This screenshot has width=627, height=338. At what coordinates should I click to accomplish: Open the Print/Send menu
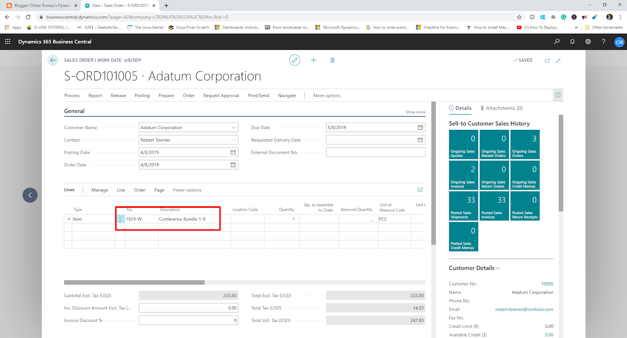click(x=259, y=96)
